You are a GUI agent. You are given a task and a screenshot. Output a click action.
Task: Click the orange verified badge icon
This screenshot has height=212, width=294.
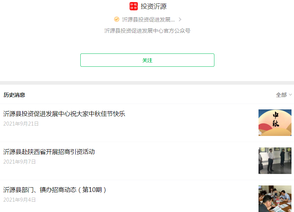pos(117,19)
